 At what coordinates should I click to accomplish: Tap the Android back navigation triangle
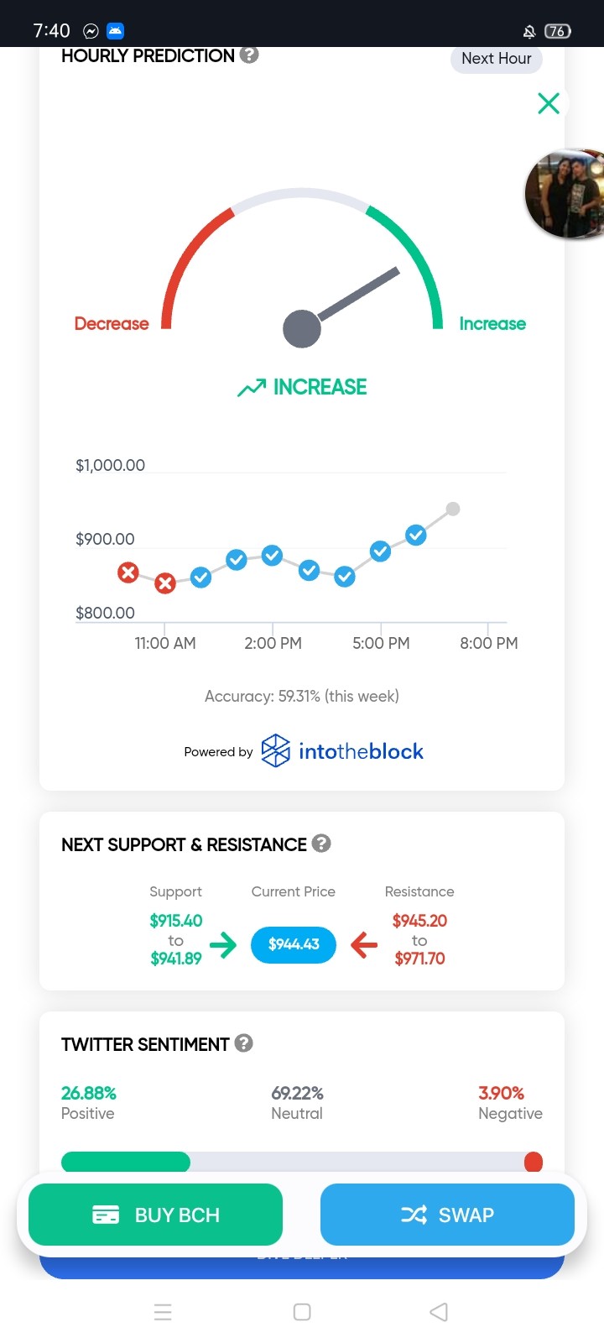click(439, 1312)
